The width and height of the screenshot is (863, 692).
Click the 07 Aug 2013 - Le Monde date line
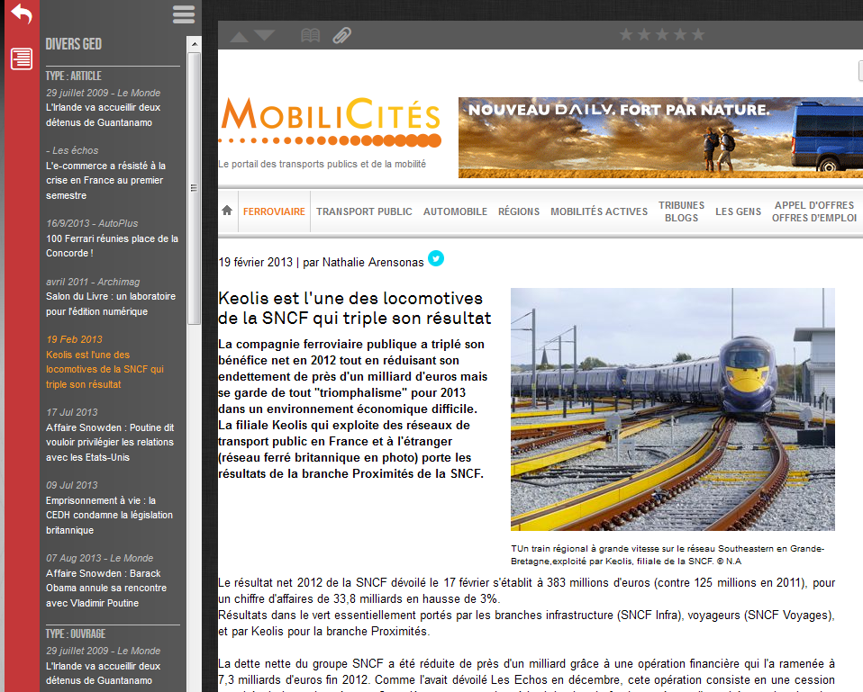(x=100, y=558)
